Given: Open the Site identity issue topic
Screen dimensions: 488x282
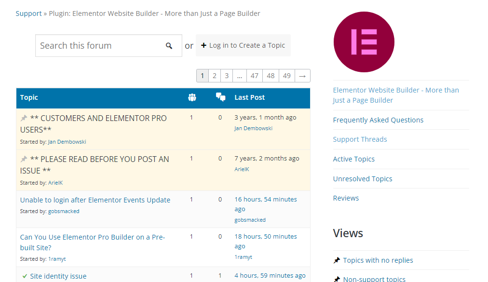Looking at the screenshot, I should (58, 276).
